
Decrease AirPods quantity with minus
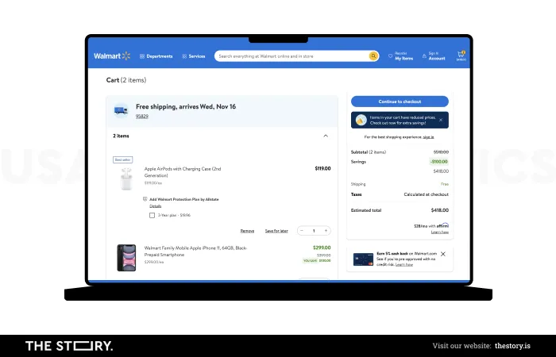pyautogui.click(x=302, y=231)
